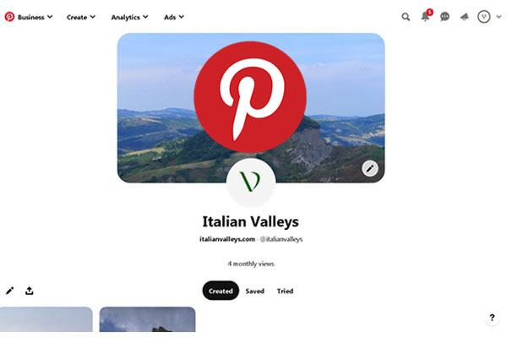Click the pencil icon on the cover image
This screenshot has width=507, height=338.
click(x=370, y=168)
